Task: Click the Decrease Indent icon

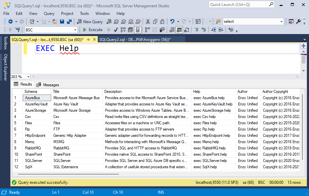Action: click(213, 30)
